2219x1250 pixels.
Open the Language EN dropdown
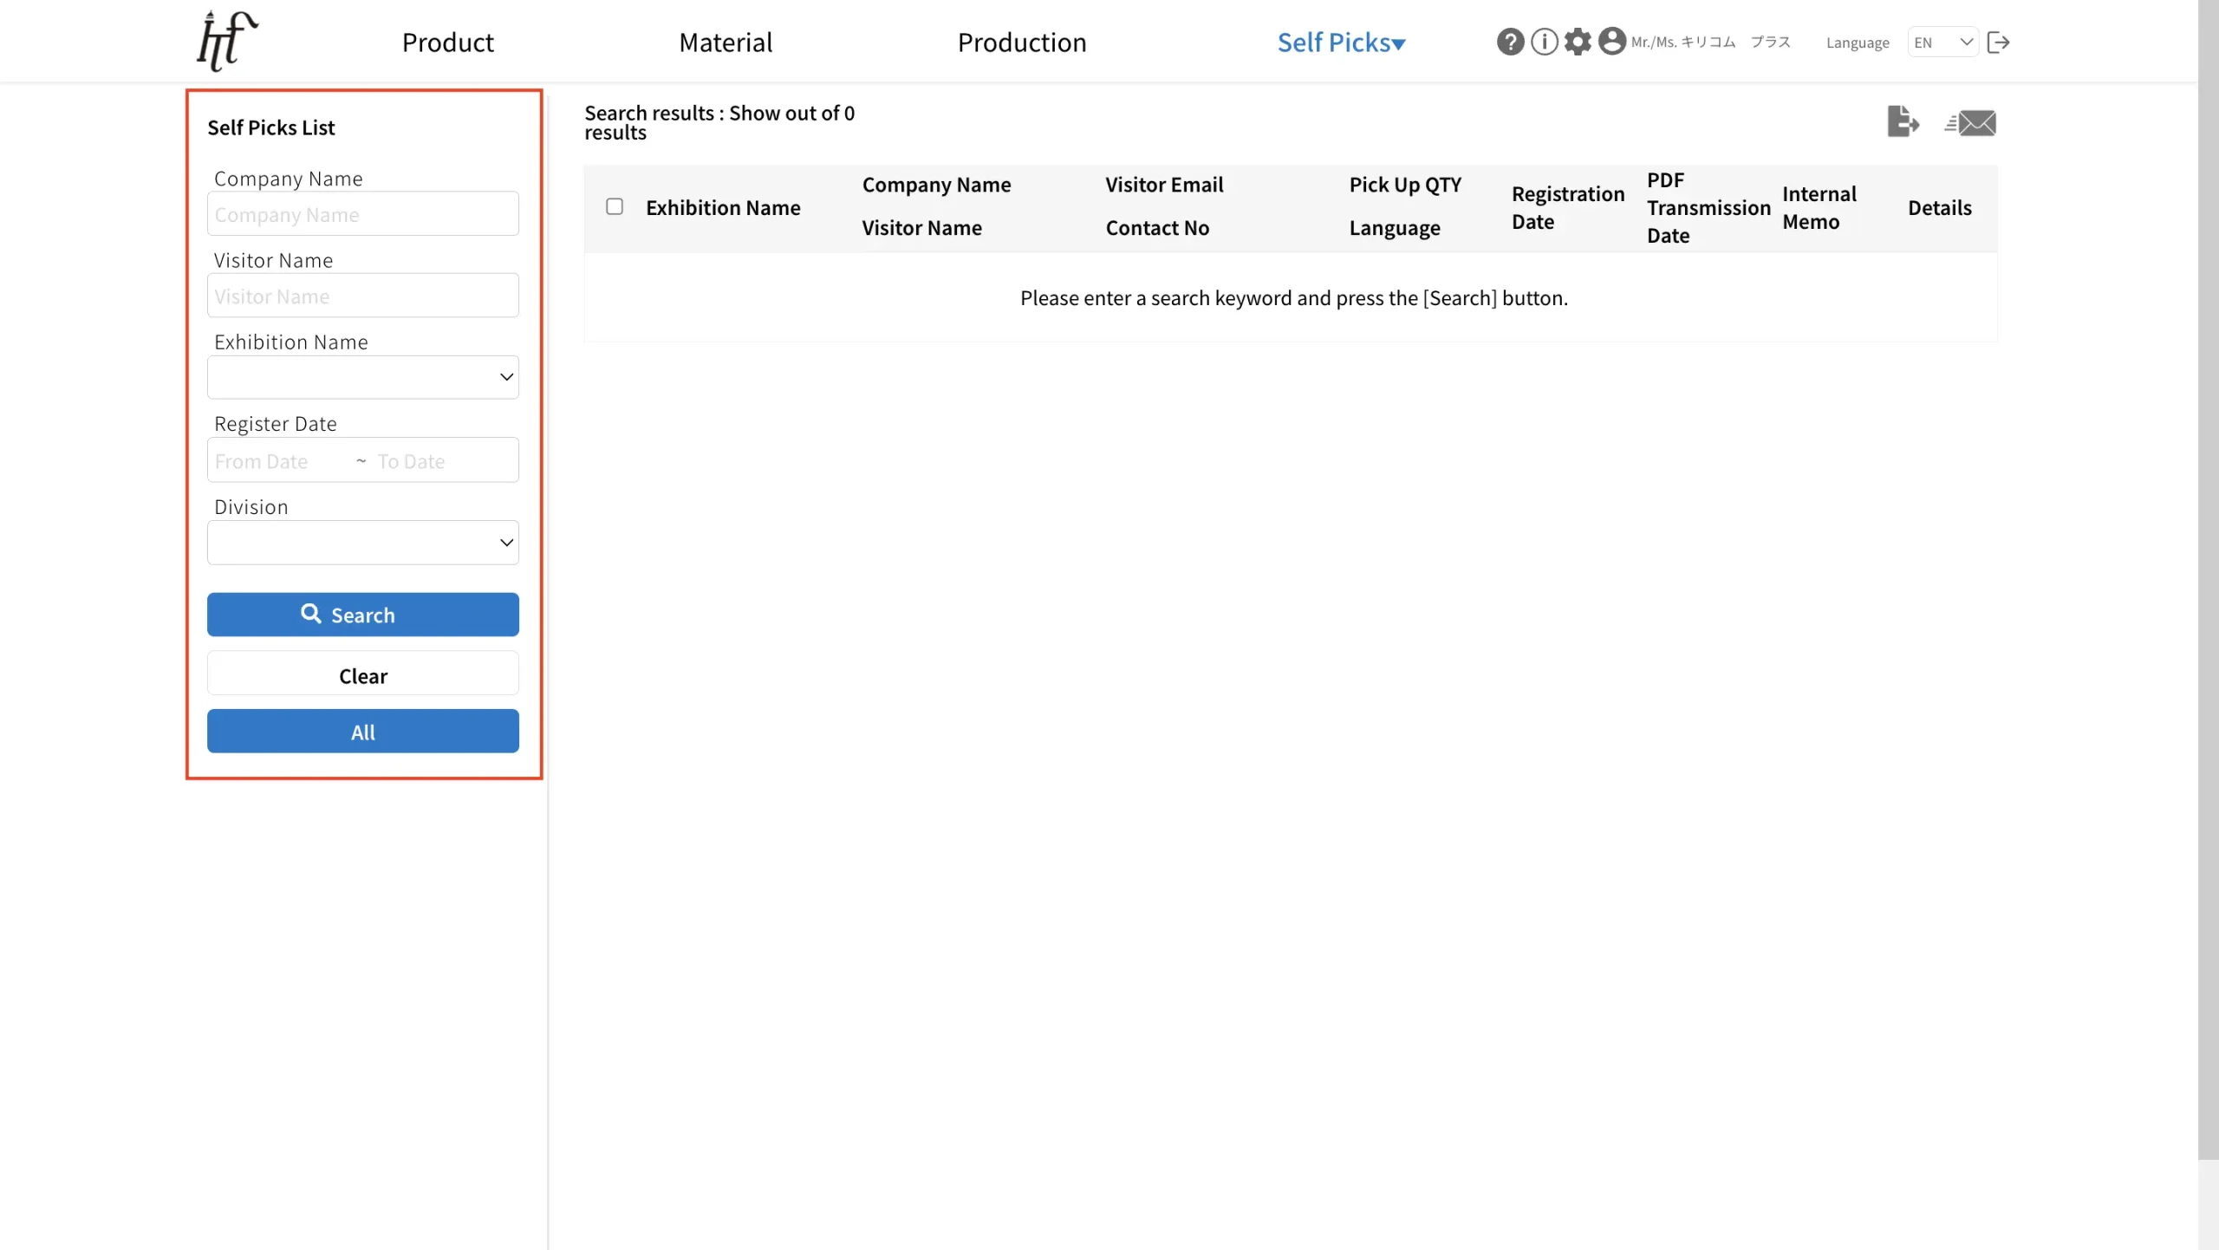pos(1942,42)
